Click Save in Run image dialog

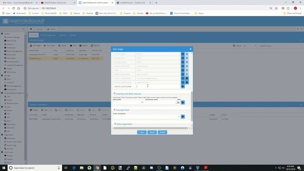click(142, 132)
